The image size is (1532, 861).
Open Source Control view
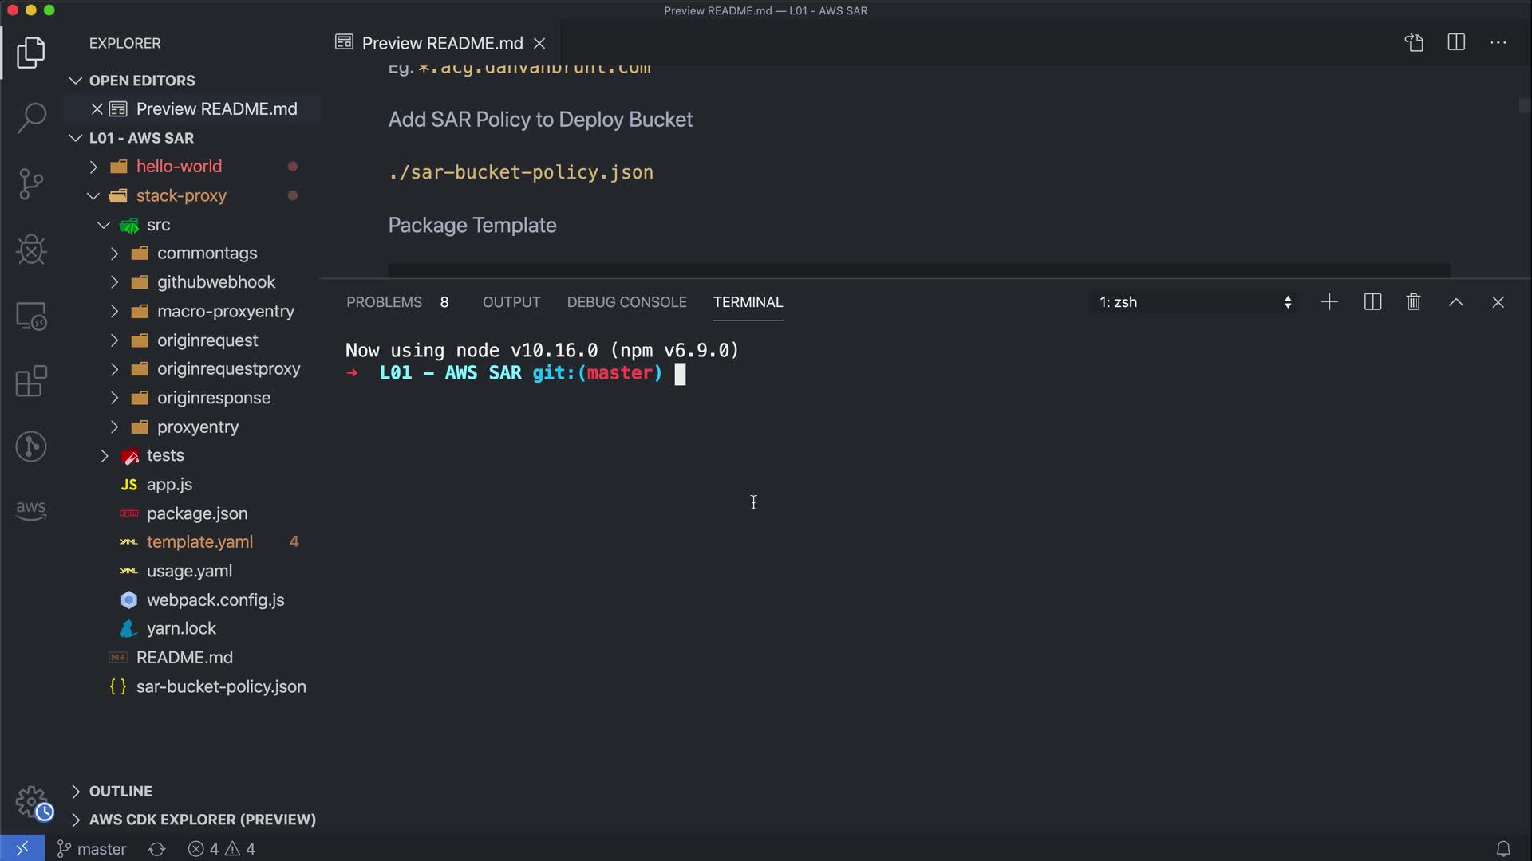coord(31,184)
